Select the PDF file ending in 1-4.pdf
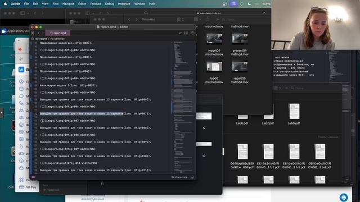The image size is (360, 202). tap(320, 157)
